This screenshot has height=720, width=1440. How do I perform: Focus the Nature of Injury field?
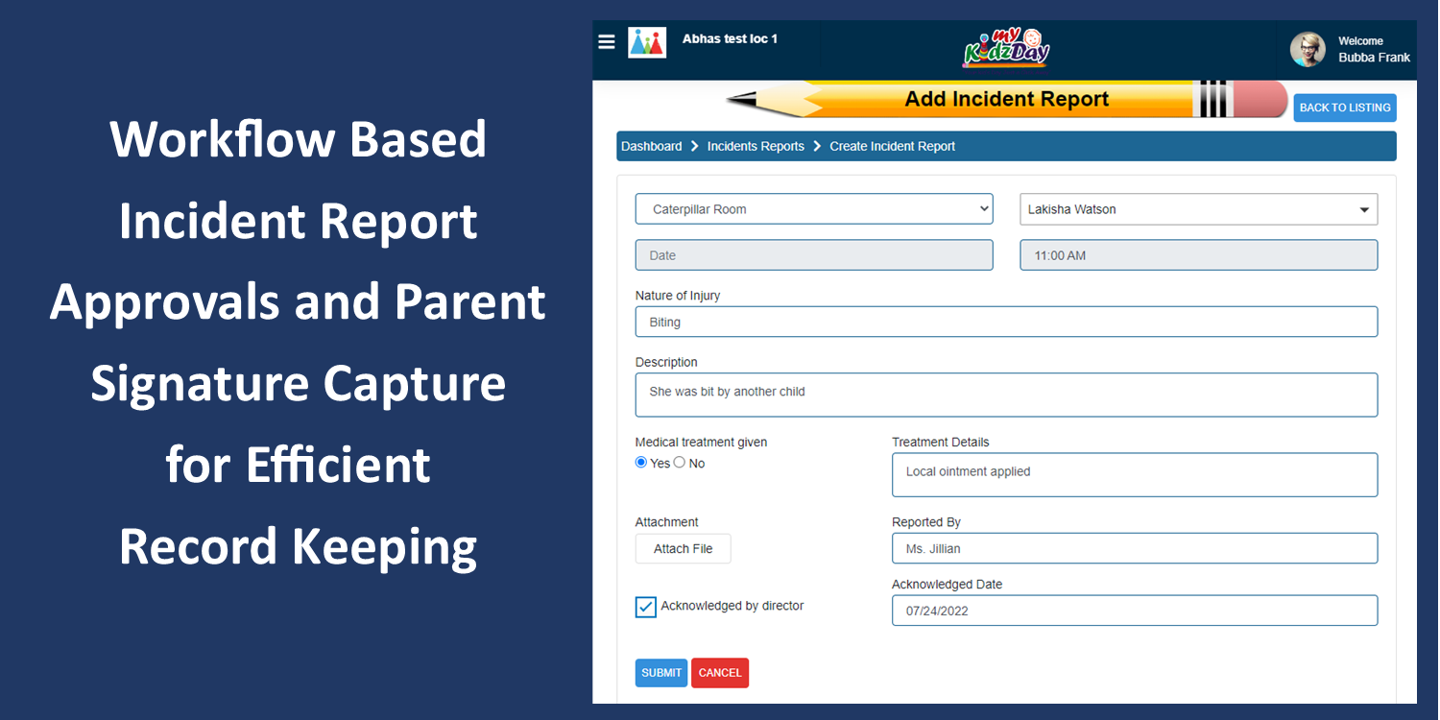(x=1006, y=322)
